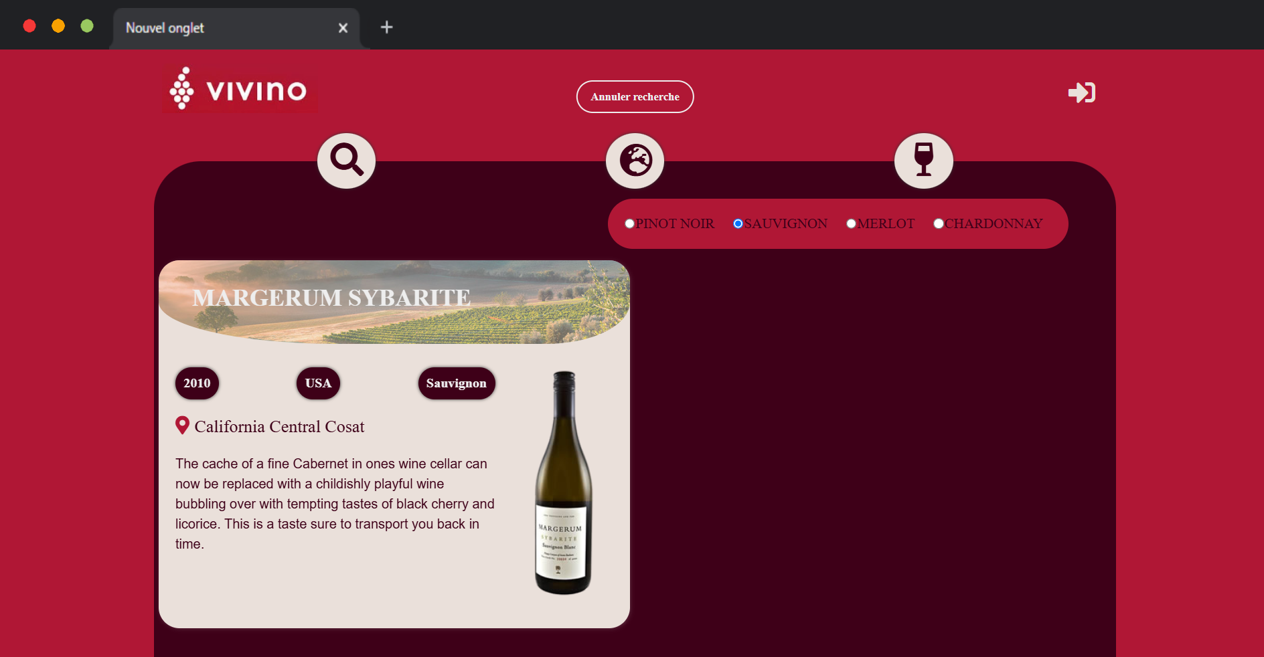Open the globe country filter icon

tap(635, 161)
